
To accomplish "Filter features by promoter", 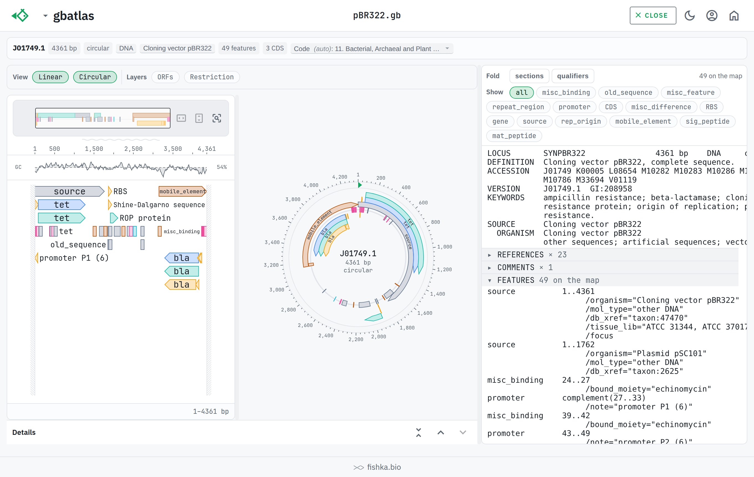I will pyautogui.click(x=574, y=107).
